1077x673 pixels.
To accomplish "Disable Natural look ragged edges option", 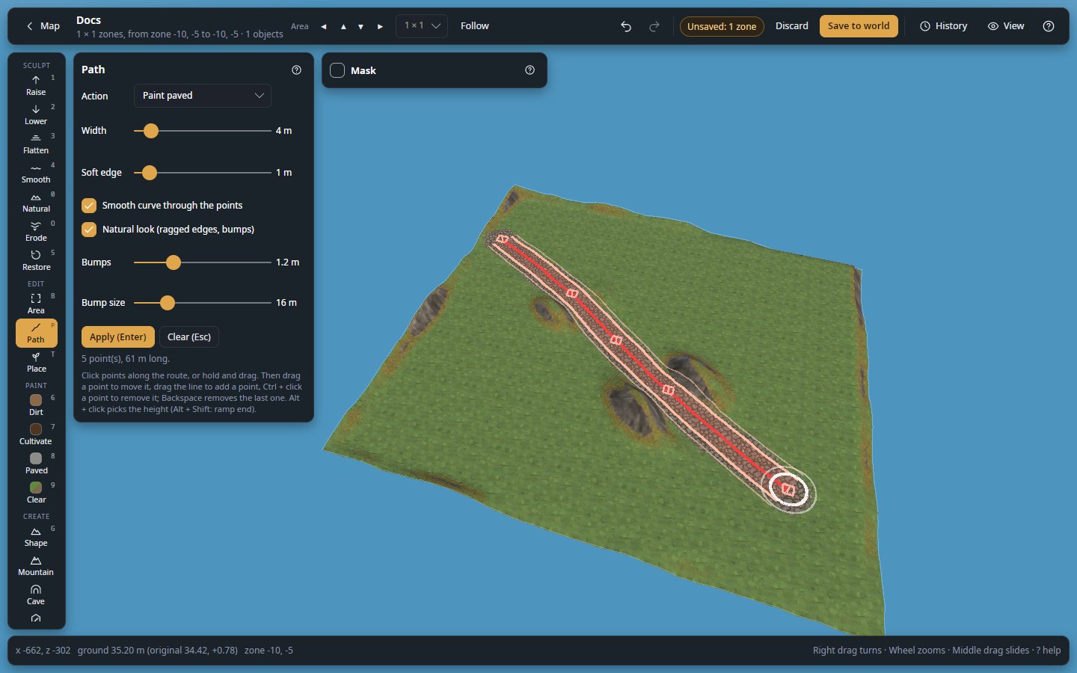I will 89,229.
